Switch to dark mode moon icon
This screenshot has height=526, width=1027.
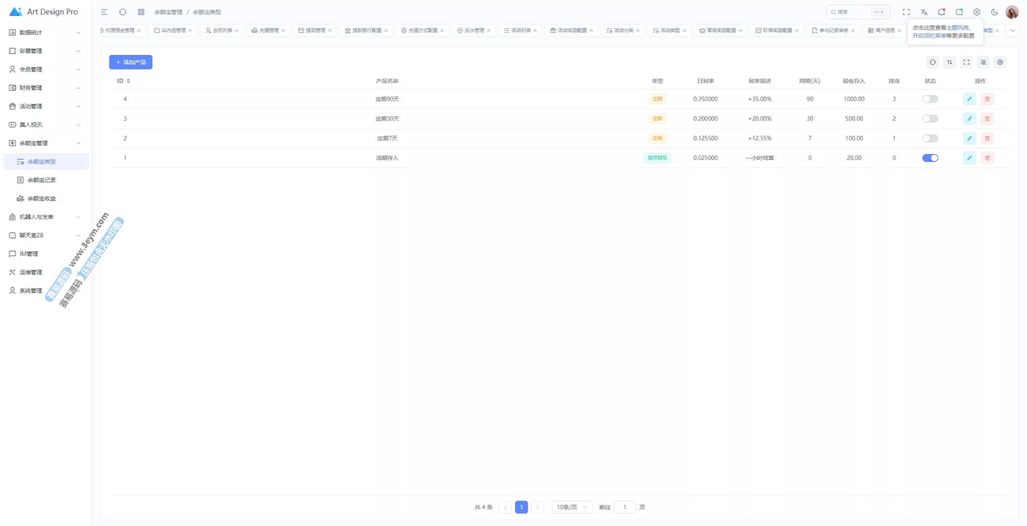[994, 12]
